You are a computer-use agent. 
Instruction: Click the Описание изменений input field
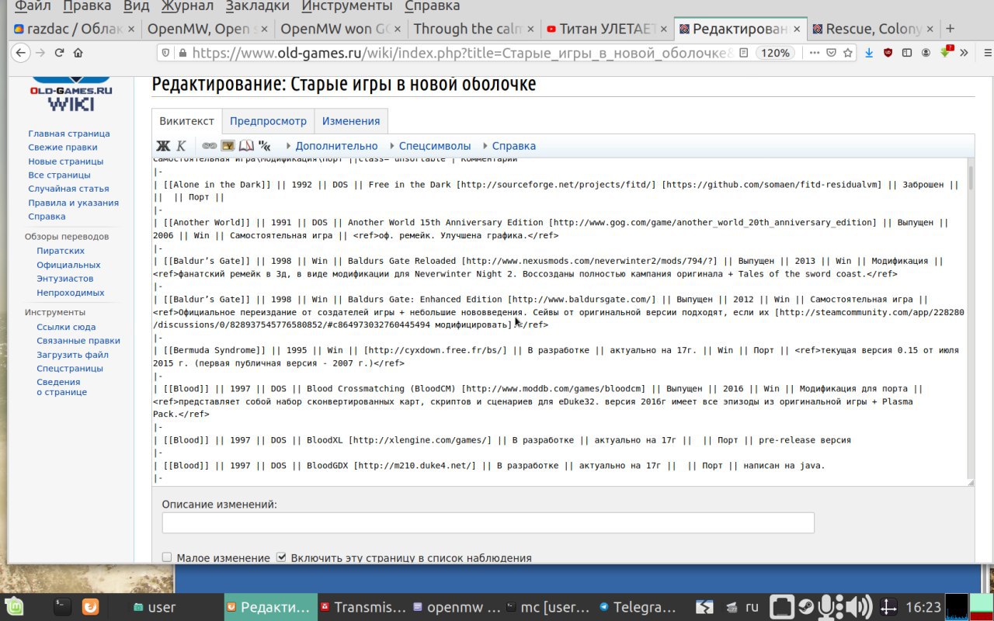point(488,522)
